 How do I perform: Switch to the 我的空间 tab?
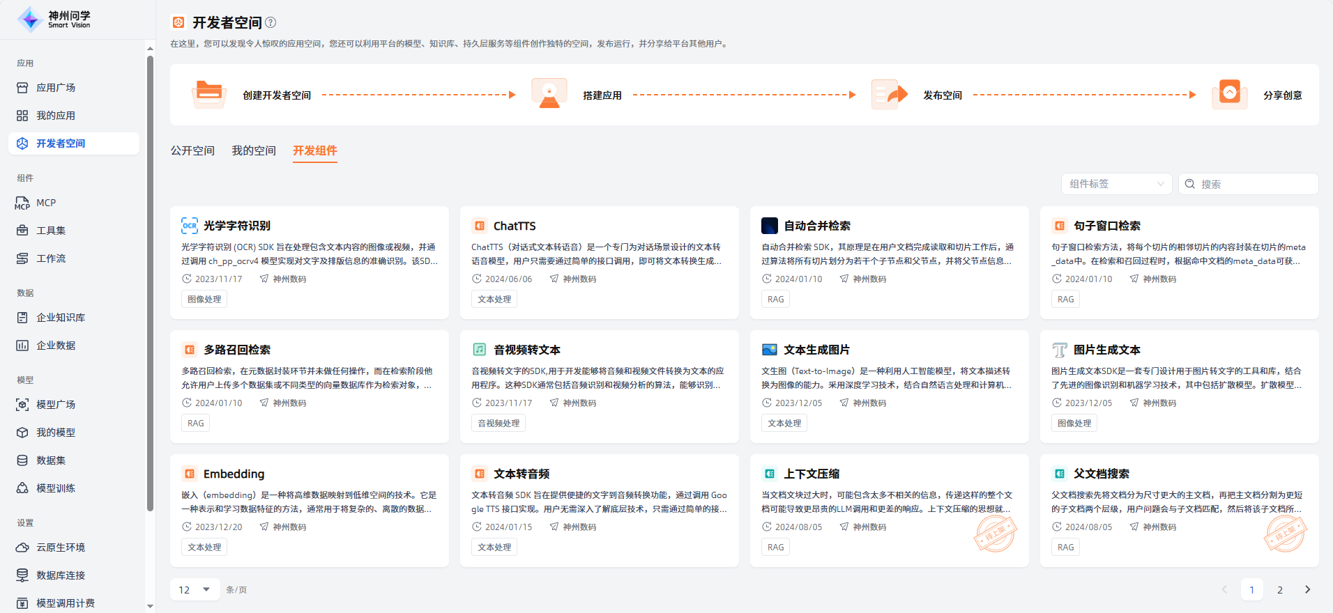point(254,150)
